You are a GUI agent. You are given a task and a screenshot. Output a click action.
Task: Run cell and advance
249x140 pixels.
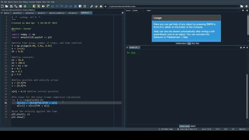39,6
